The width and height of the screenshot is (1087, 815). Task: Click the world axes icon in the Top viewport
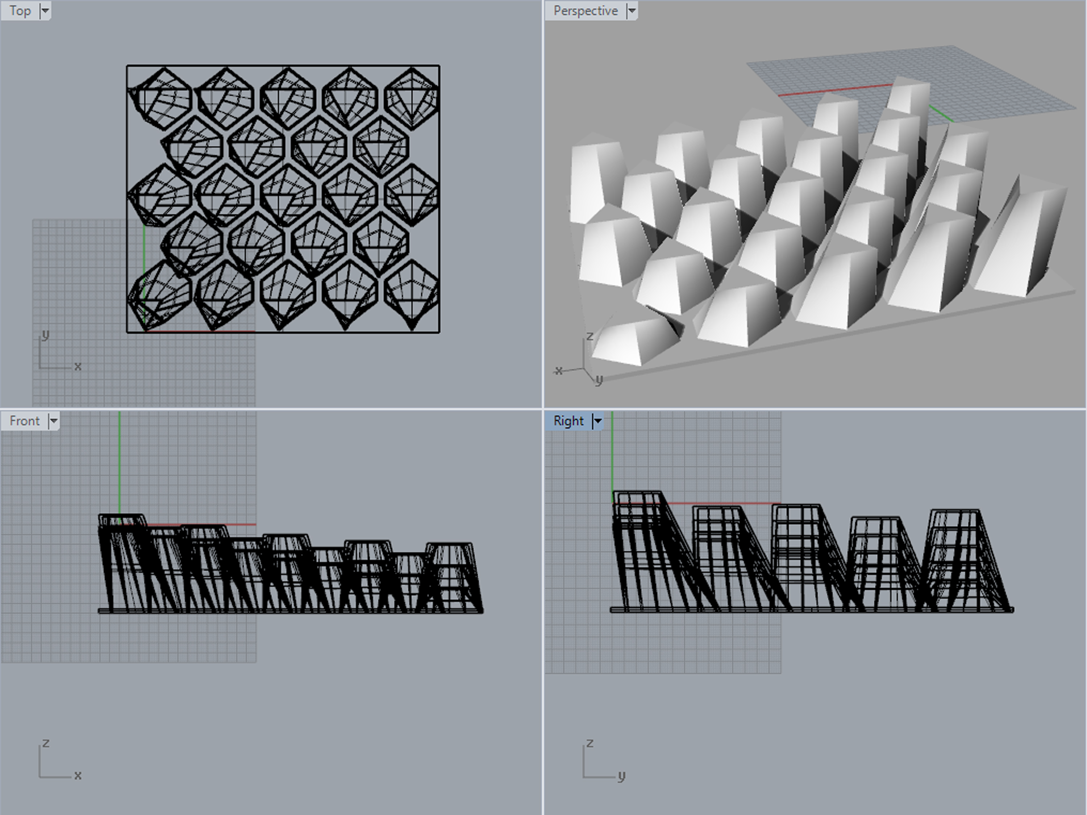point(60,351)
